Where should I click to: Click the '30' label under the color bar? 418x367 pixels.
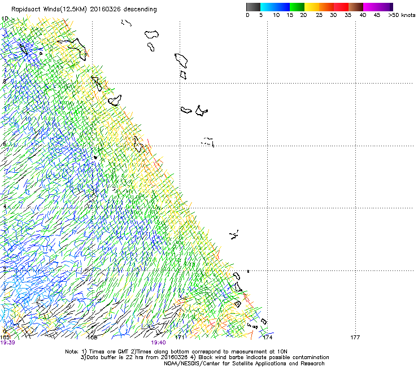(333, 15)
